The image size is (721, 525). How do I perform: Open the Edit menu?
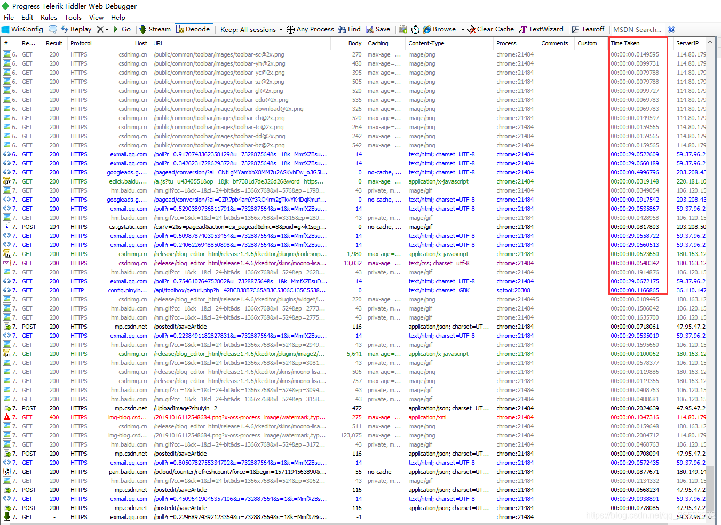(27, 17)
